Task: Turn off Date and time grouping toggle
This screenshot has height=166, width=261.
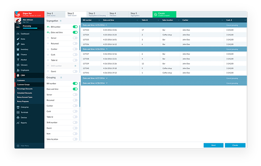Action: pyautogui.click(x=75, y=89)
